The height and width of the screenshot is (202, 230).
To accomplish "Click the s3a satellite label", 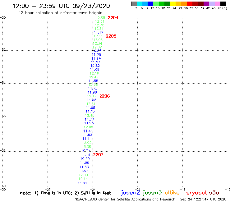I will (x=214, y=193).
